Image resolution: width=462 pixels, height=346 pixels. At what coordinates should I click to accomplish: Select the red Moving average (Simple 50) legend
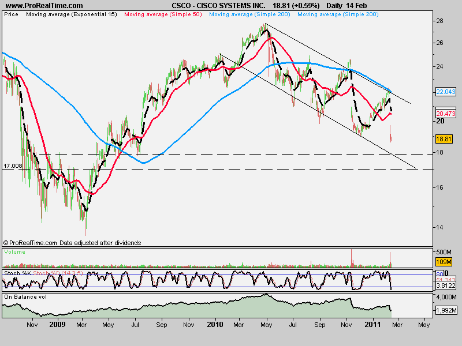click(x=163, y=14)
